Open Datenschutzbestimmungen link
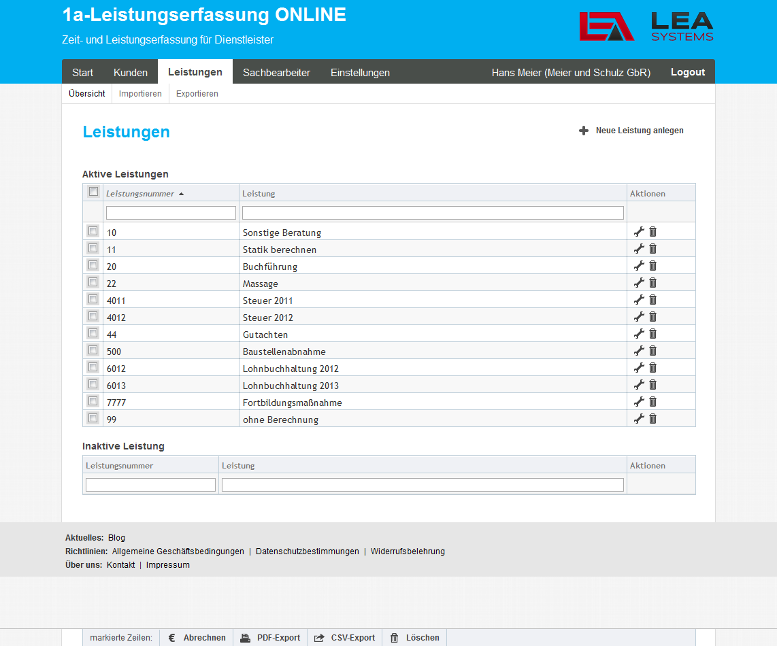777x646 pixels. pyautogui.click(x=308, y=551)
